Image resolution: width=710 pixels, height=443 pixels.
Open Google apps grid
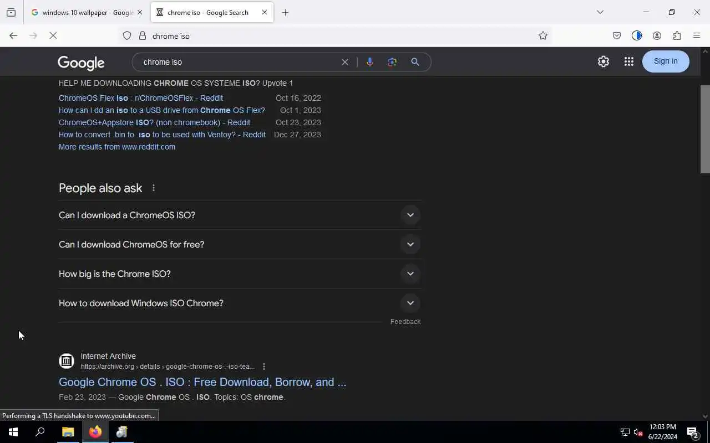[x=628, y=61]
